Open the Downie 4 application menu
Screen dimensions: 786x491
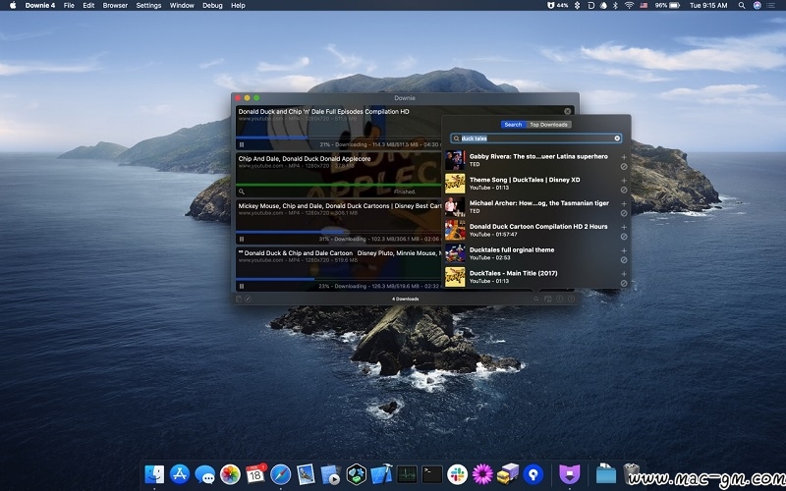coord(40,6)
